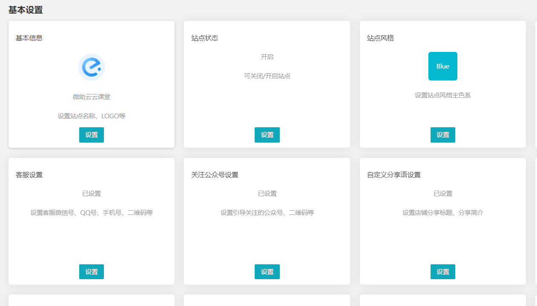Click 已设置 status in 客服设置 card
The width and height of the screenshot is (537, 306).
pyautogui.click(x=92, y=194)
